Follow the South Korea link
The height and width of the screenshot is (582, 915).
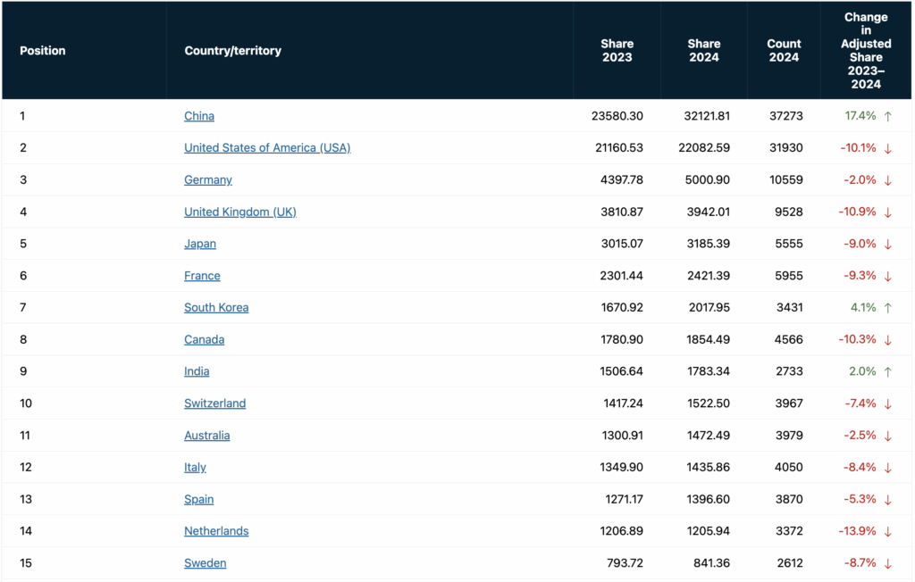click(x=216, y=308)
